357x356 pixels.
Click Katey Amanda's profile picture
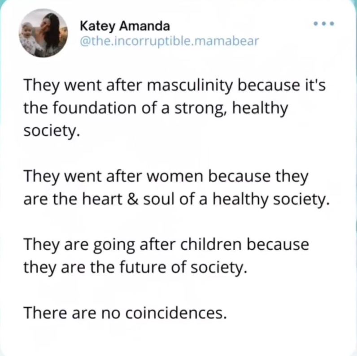coord(43,33)
